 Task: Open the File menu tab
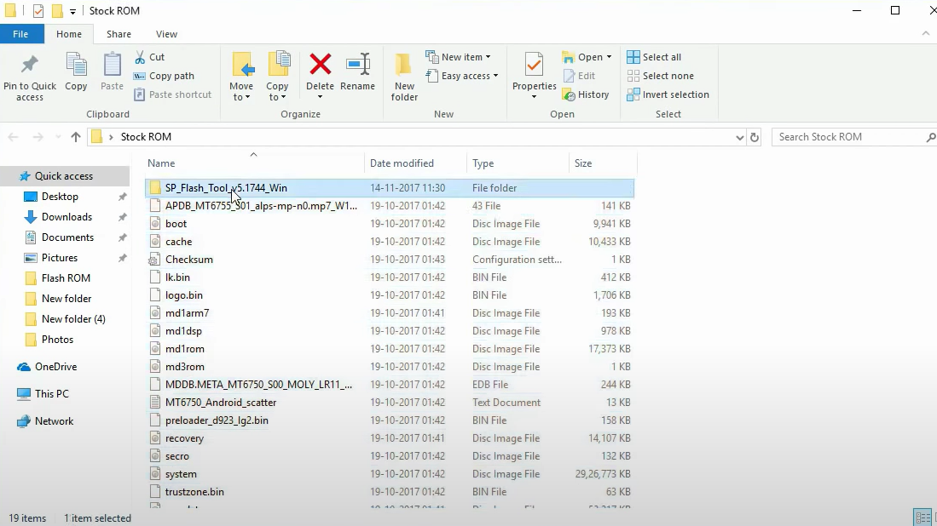pos(20,34)
